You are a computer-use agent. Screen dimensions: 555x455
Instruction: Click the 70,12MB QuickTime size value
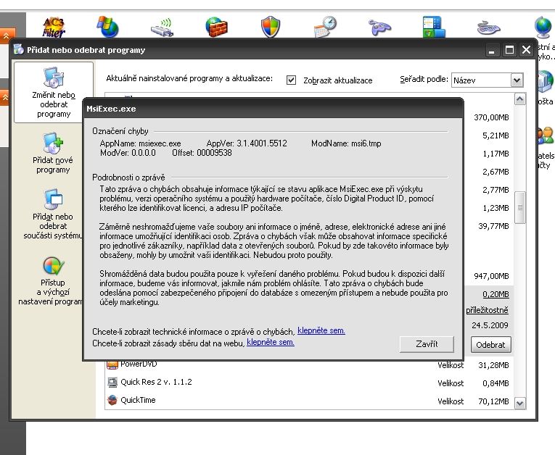click(x=493, y=401)
